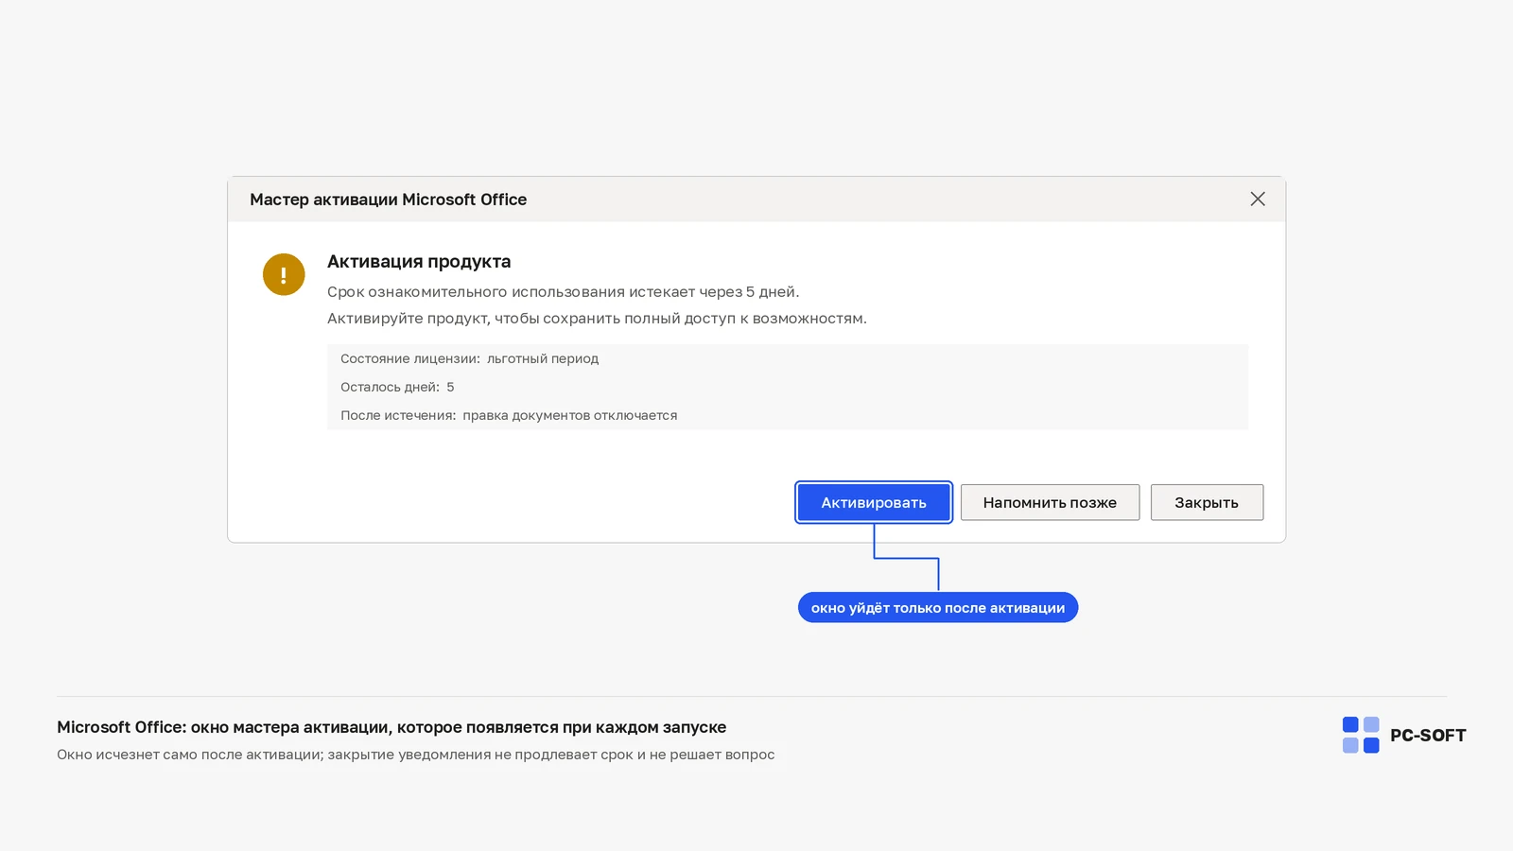Click the yellow warning exclamation icon

[x=284, y=274]
